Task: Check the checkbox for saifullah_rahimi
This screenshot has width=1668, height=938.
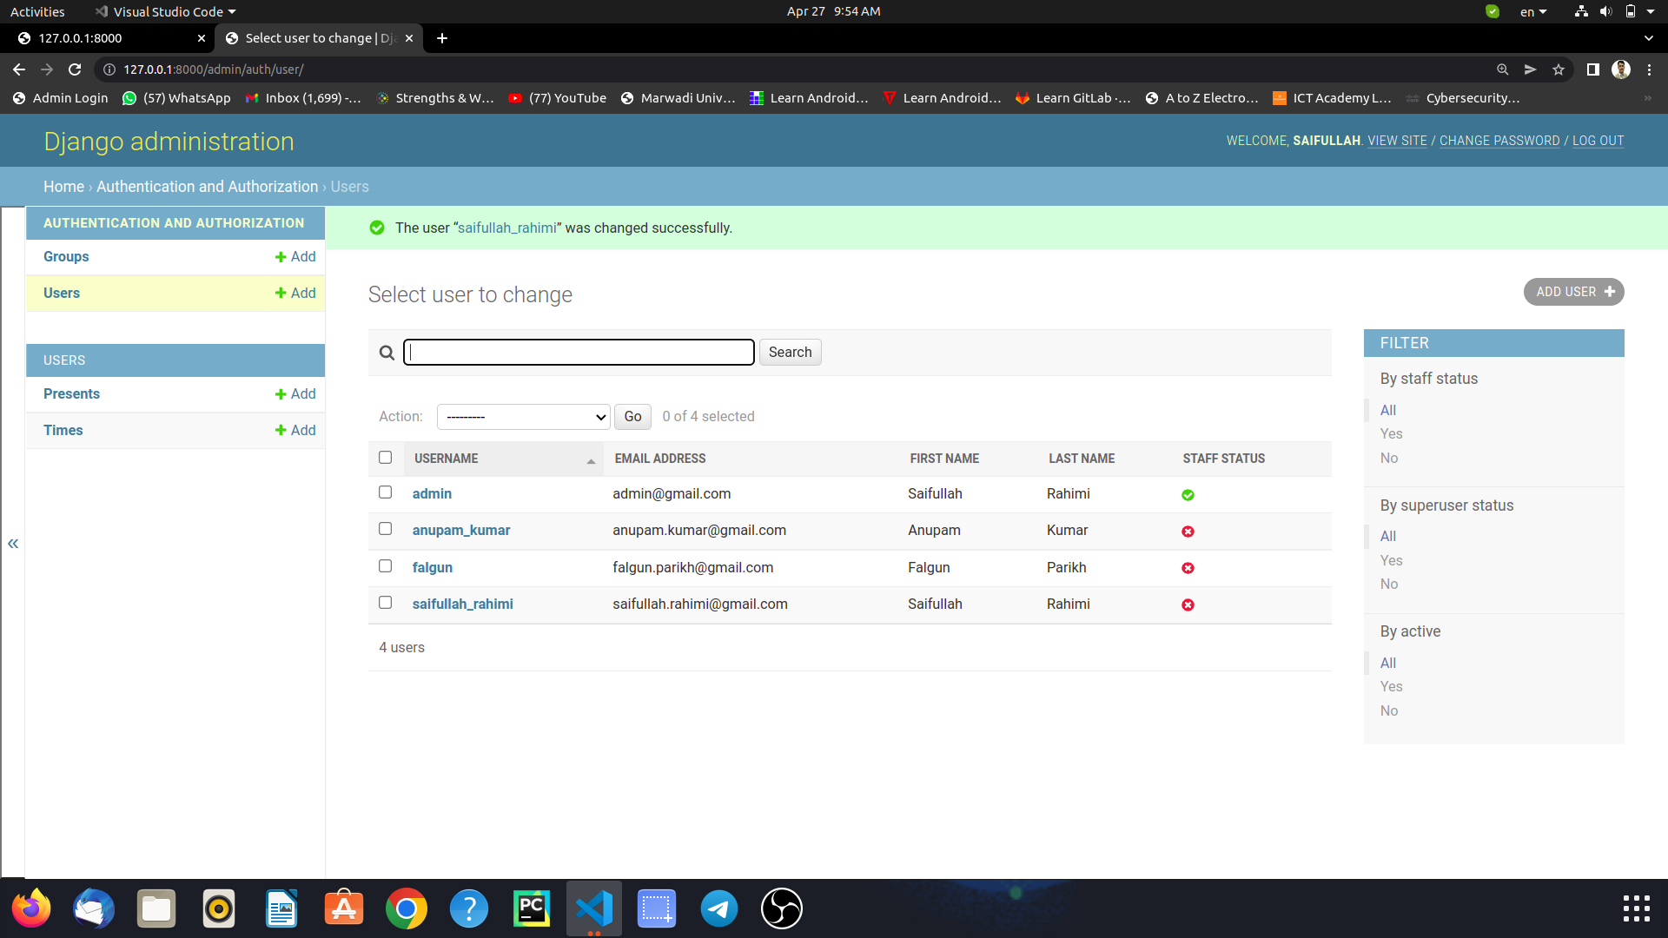Action: (385, 602)
